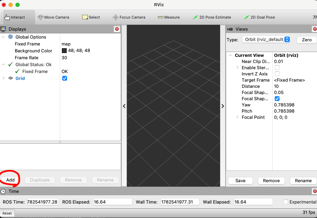
Task: Collapse the Global Options tree
Action: point(3,37)
